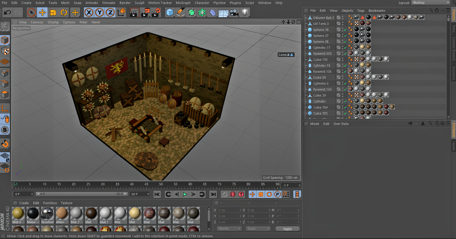Screen dimensions: 456x239
Task: Click the search icon in Object manager
Action: 431,11
